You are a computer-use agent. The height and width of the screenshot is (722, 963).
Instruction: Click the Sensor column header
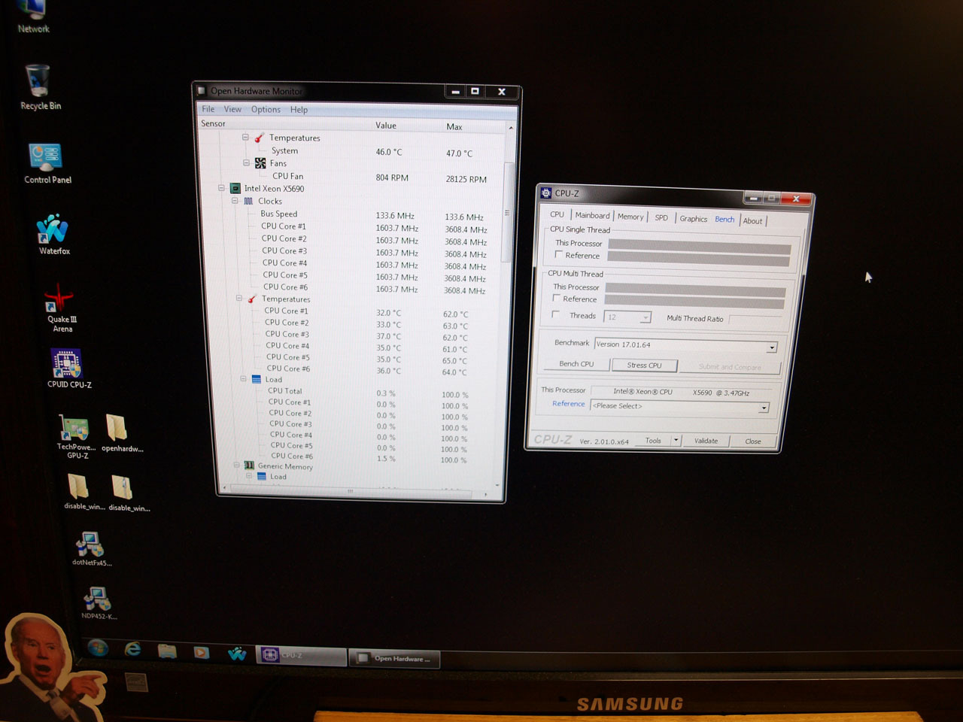[x=213, y=123]
